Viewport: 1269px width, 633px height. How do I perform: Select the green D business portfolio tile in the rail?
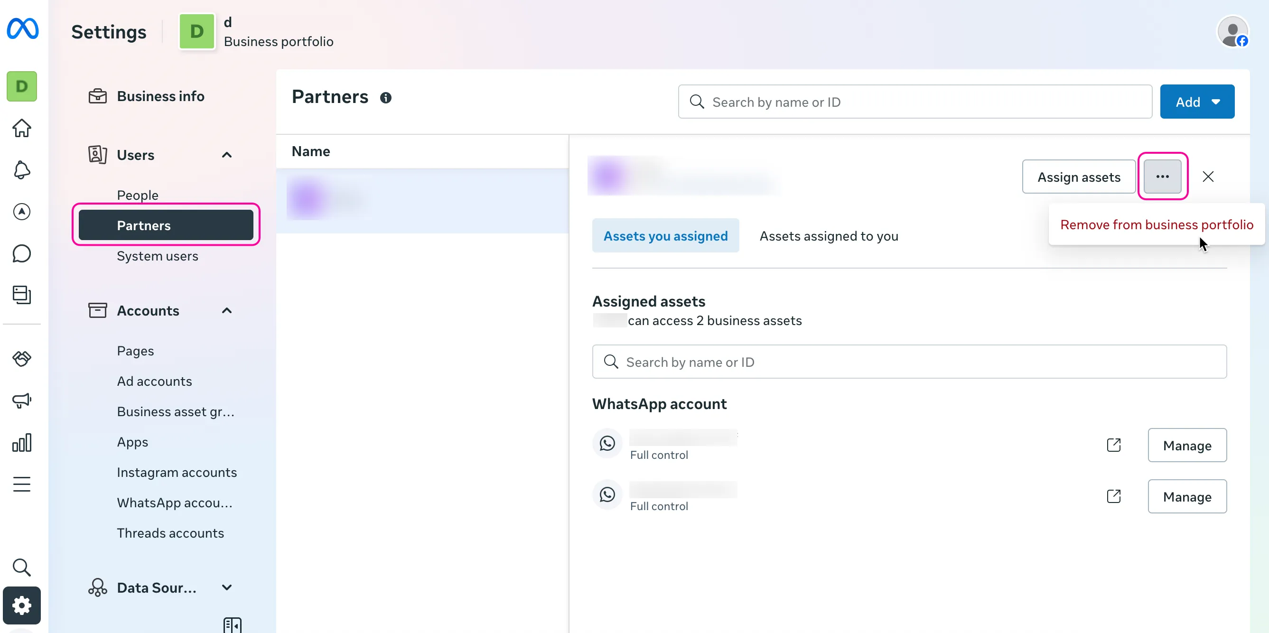coord(22,86)
